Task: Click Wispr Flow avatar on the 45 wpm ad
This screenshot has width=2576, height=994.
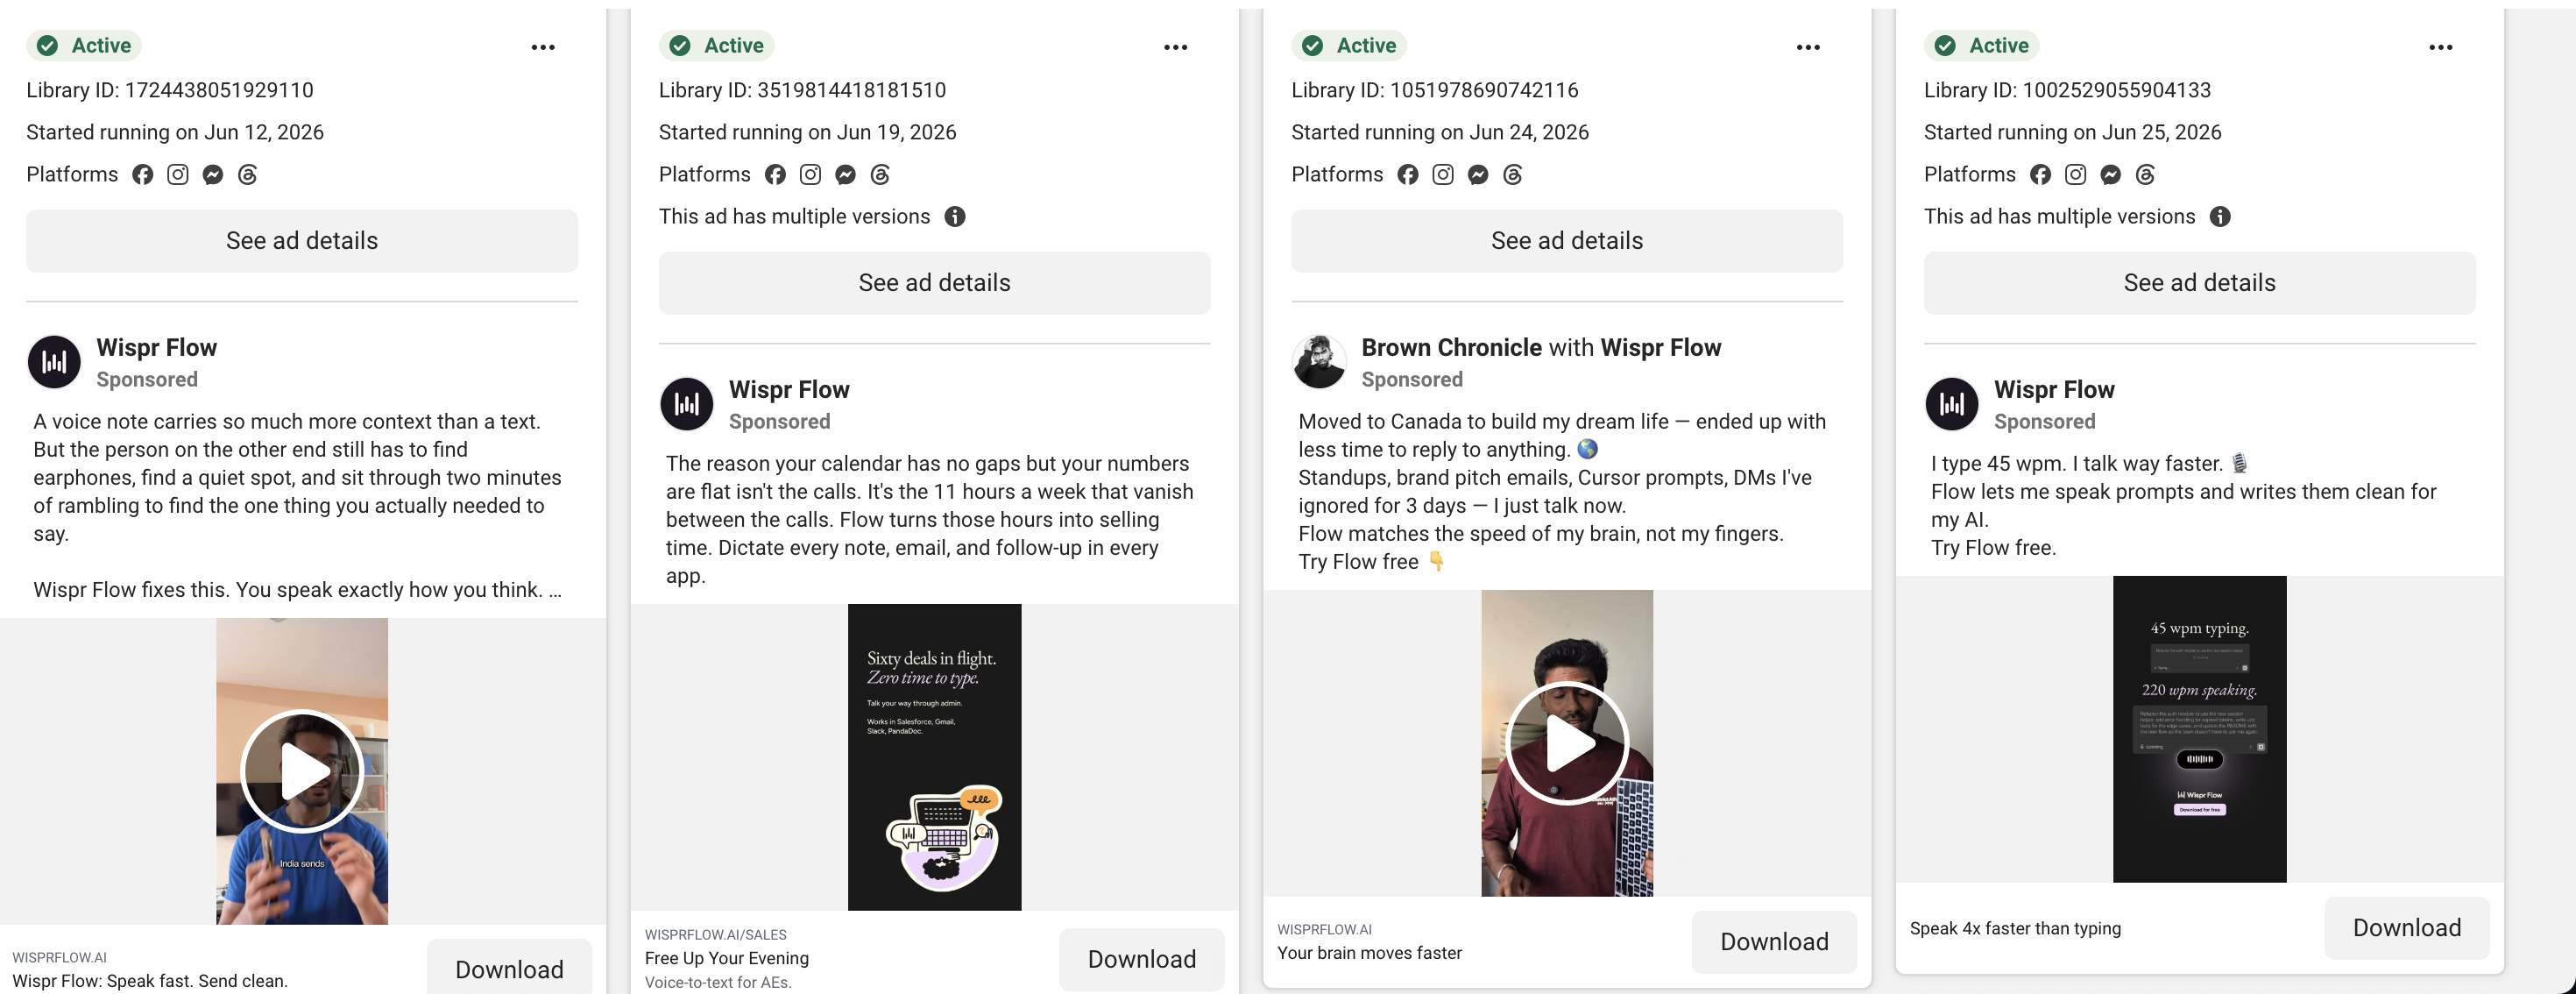Action: [x=1952, y=404]
